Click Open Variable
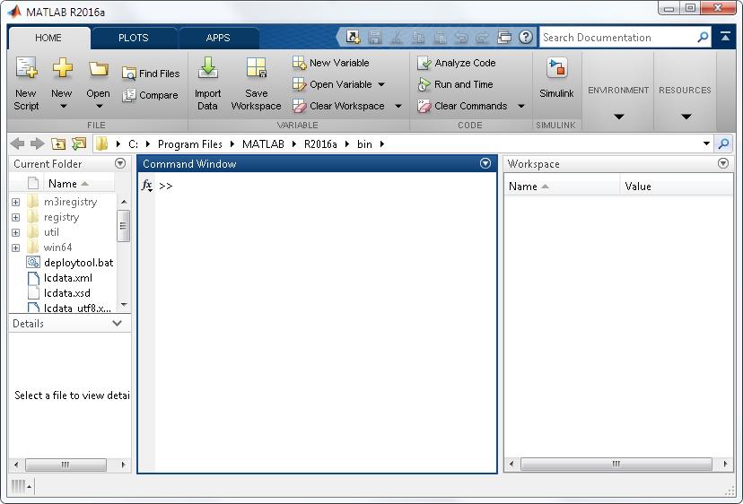This screenshot has width=743, height=504. click(x=332, y=84)
